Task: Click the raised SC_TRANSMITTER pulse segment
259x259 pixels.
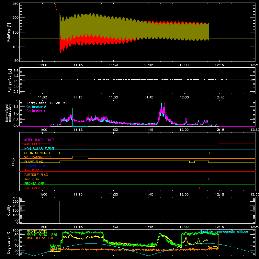Action: 80,156
